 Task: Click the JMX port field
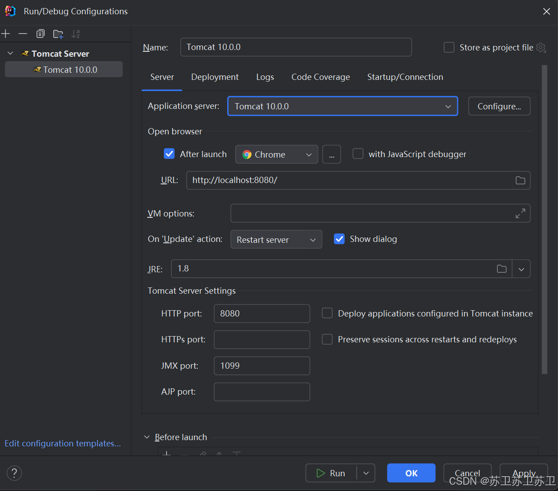262,366
